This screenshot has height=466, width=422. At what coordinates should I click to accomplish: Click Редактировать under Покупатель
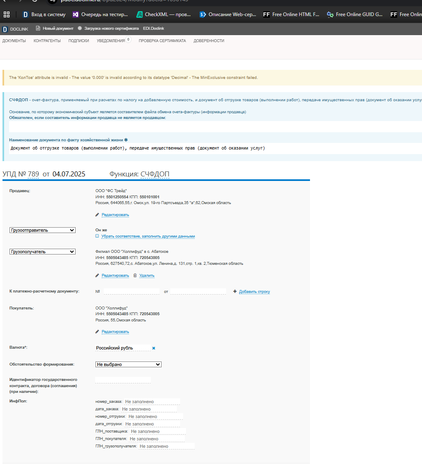point(115,332)
